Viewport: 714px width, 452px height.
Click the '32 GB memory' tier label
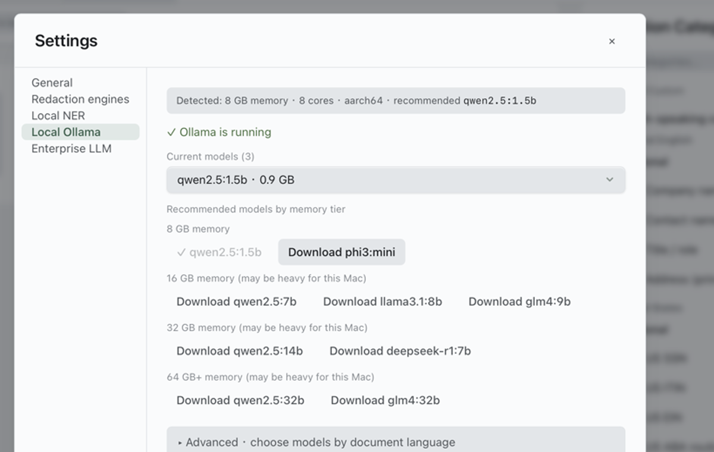pos(267,328)
